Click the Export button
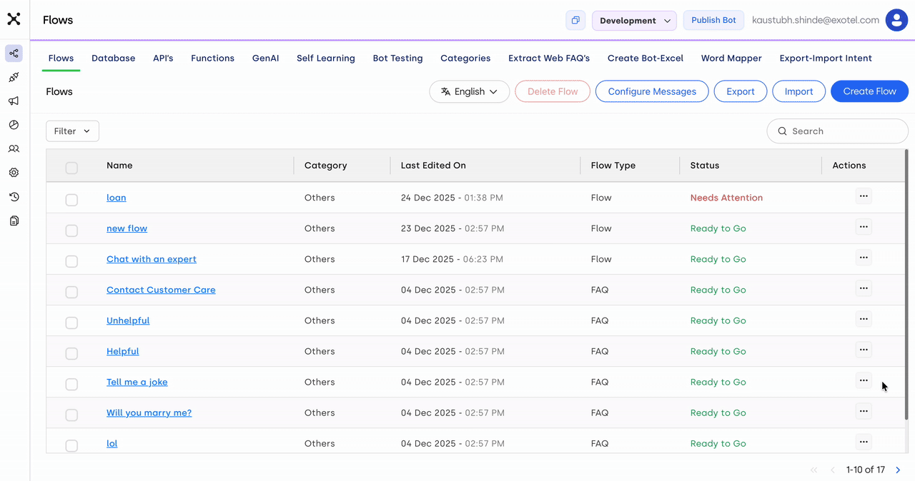The width and height of the screenshot is (915, 481). tap(741, 91)
